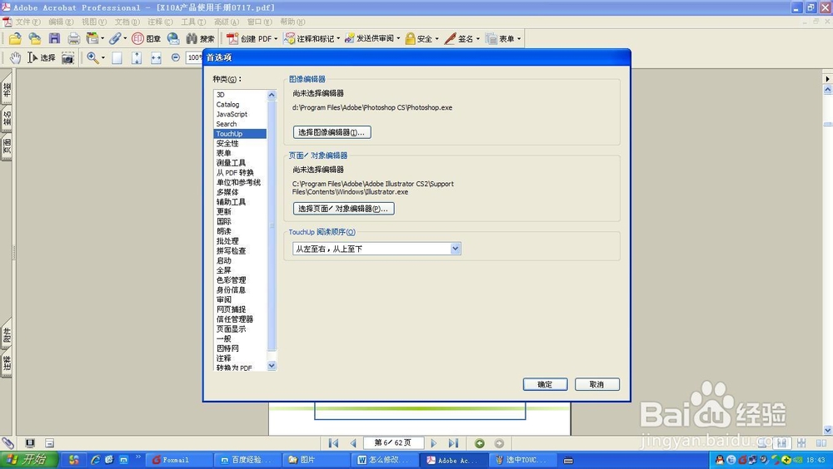Go to the previous page arrow

[353, 443]
